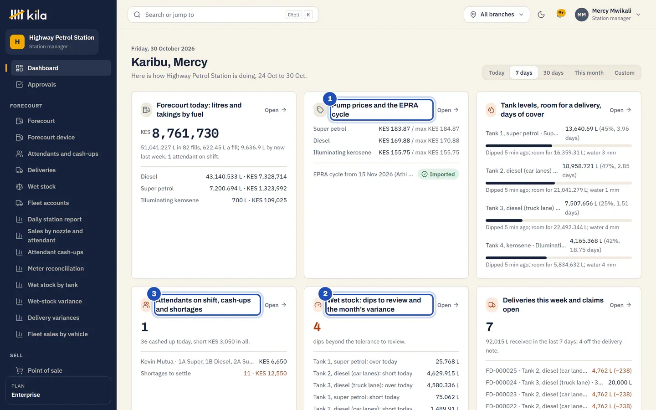Select the This month range tab

pos(589,73)
